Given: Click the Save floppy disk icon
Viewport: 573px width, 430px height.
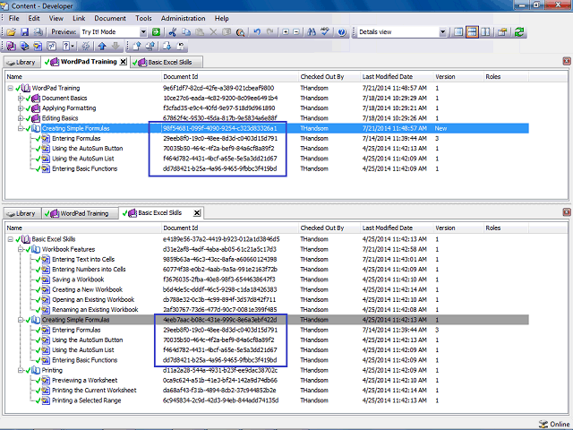Looking at the screenshot, I should pyautogui.click(x=24, y=32).
